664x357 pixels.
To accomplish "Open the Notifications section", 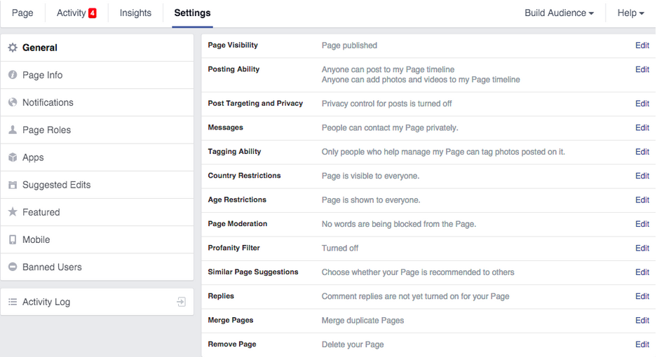I will tap(97, 103).
